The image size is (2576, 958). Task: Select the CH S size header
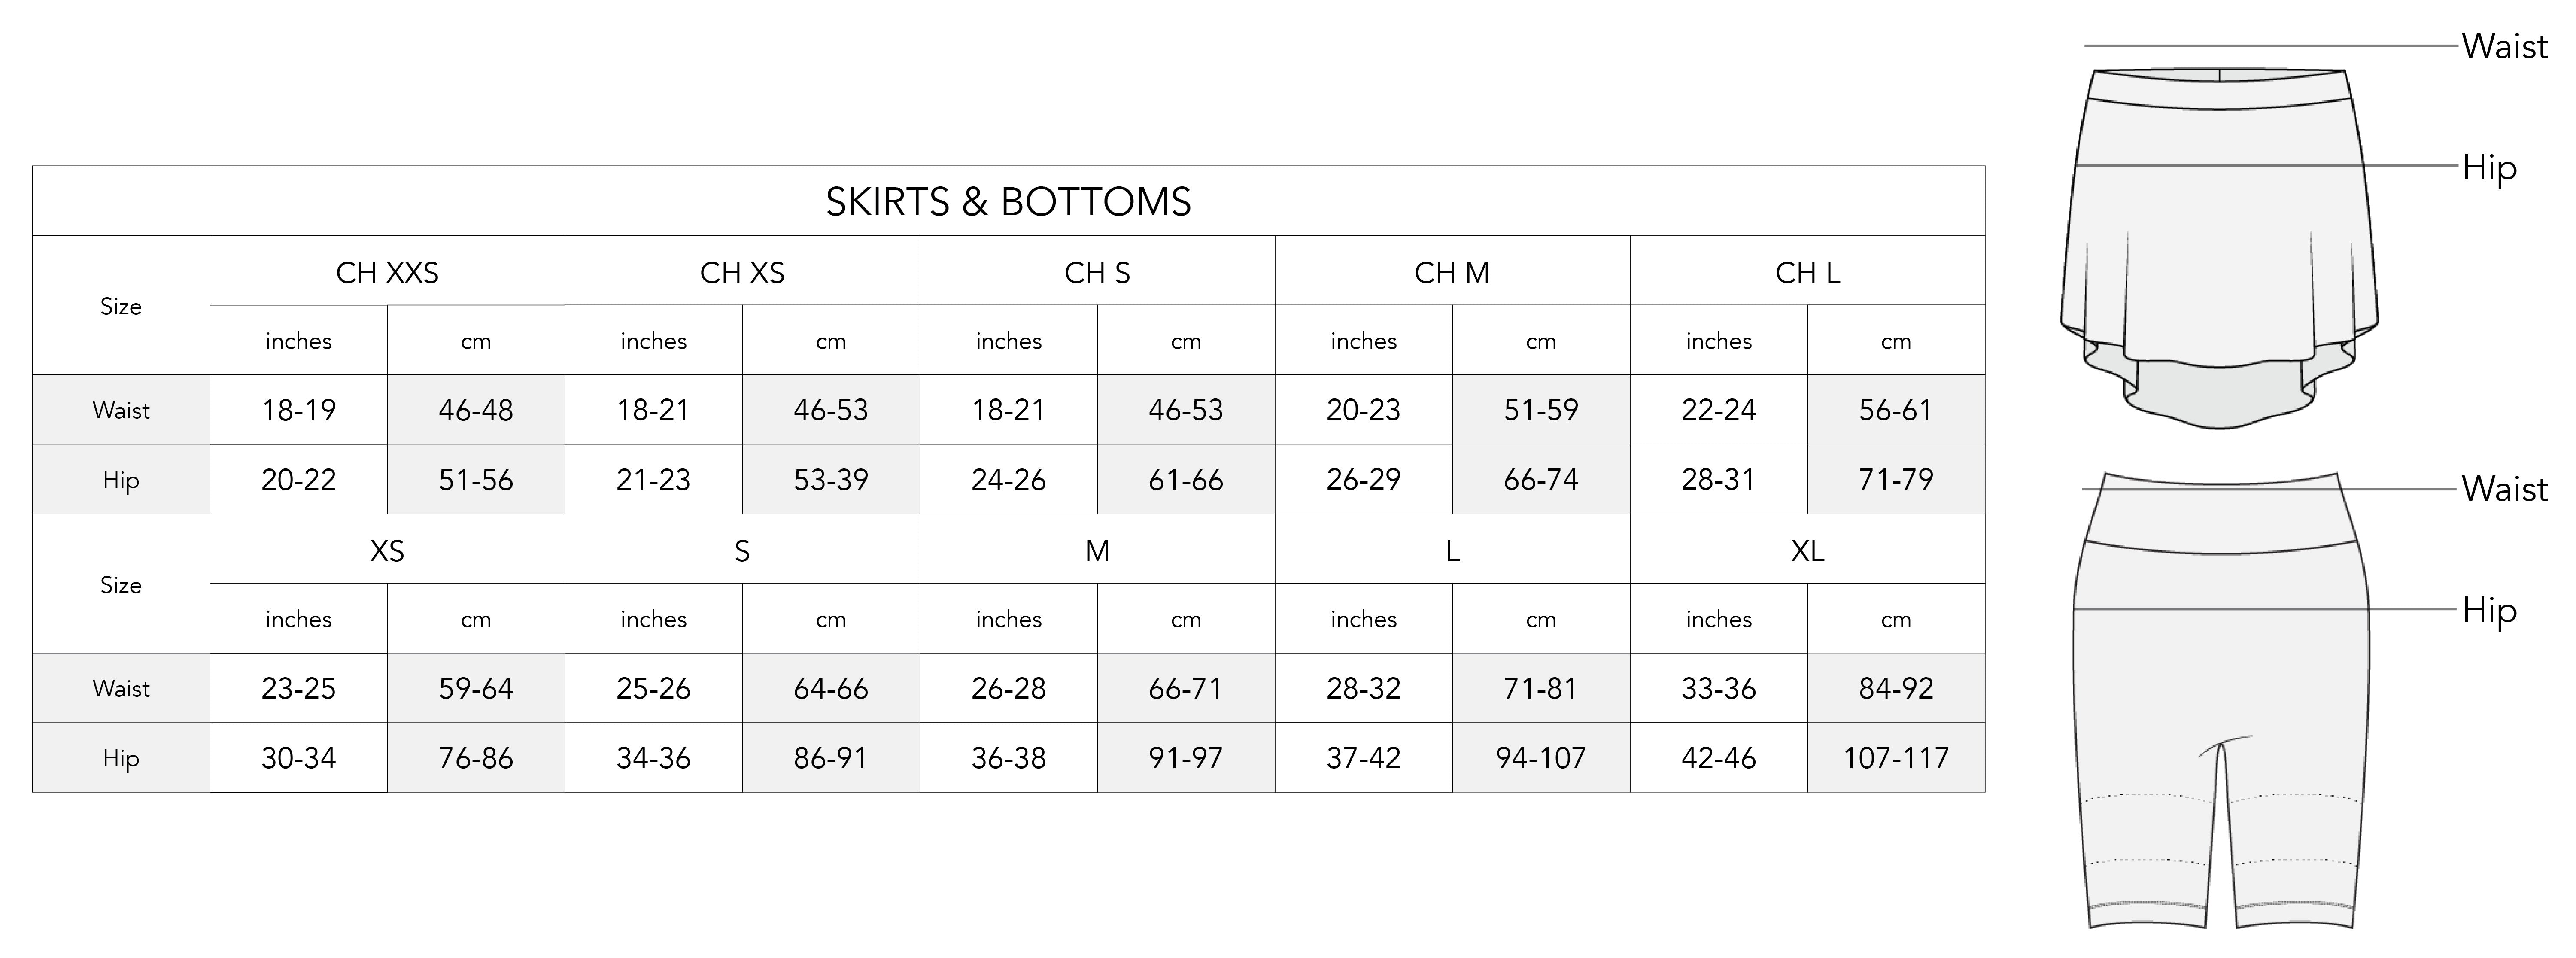point(1097,272)
